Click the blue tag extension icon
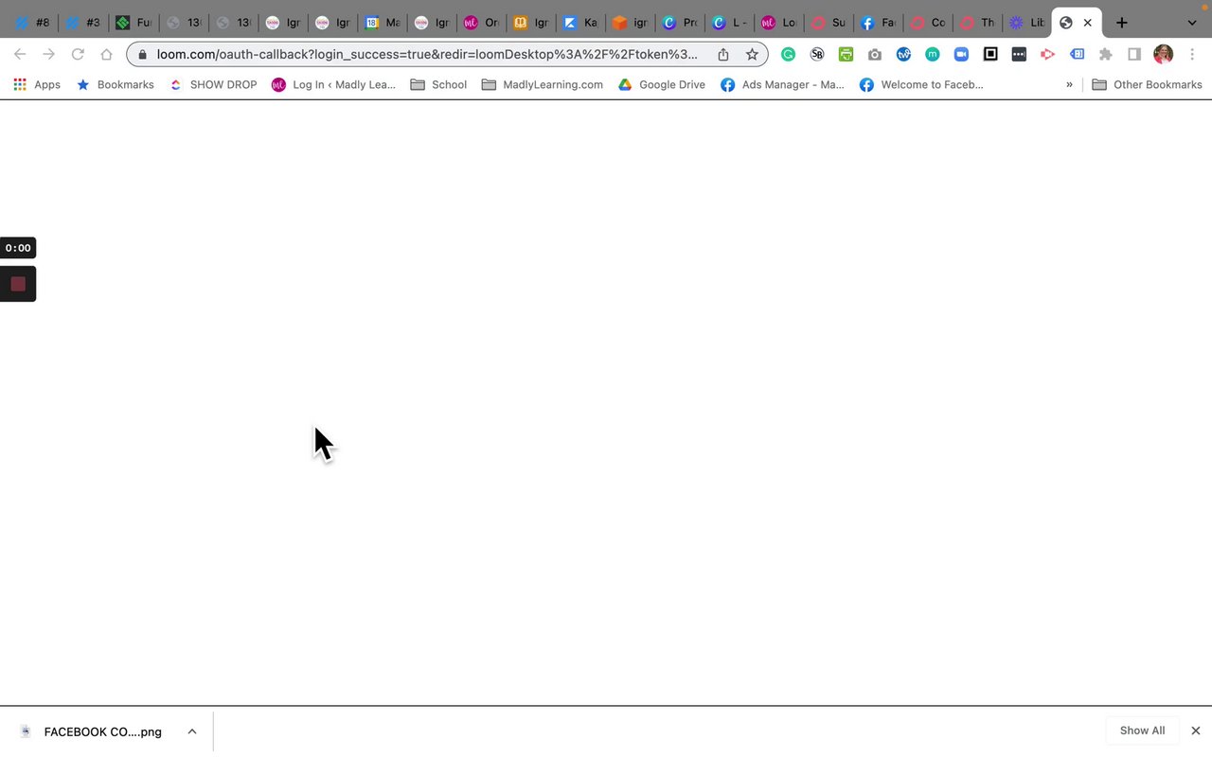The width and height of the screenshot is (1212, 757). (1077, 55)
